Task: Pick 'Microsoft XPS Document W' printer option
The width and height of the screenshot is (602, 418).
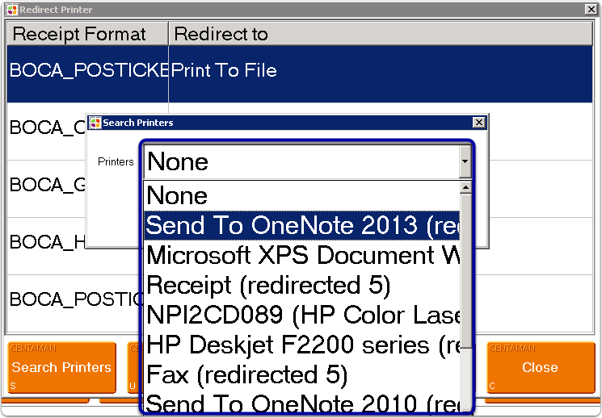Action: (301, 255)
